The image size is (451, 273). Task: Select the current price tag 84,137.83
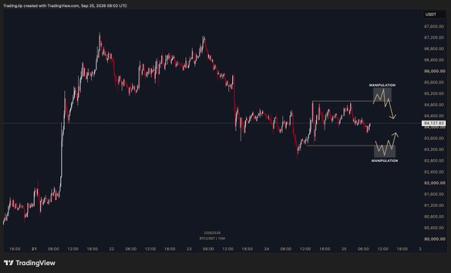[434, 123]
